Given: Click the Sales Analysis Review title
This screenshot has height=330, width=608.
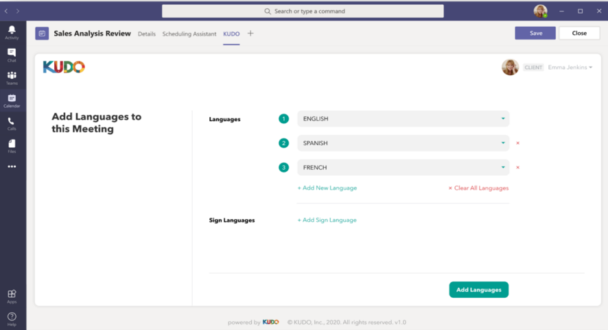Looking at the screenshot, I should tap(92, 34).
